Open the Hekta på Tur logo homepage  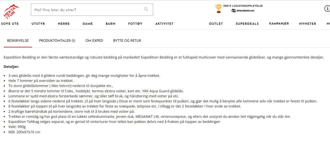click(11, 11)
